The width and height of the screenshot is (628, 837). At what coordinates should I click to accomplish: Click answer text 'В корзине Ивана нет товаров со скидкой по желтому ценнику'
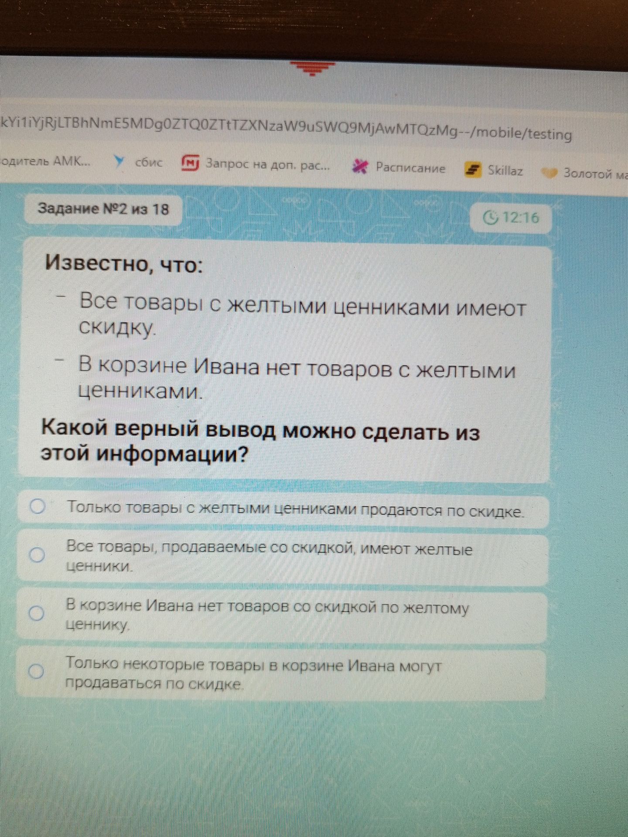(x=267, y=615)
